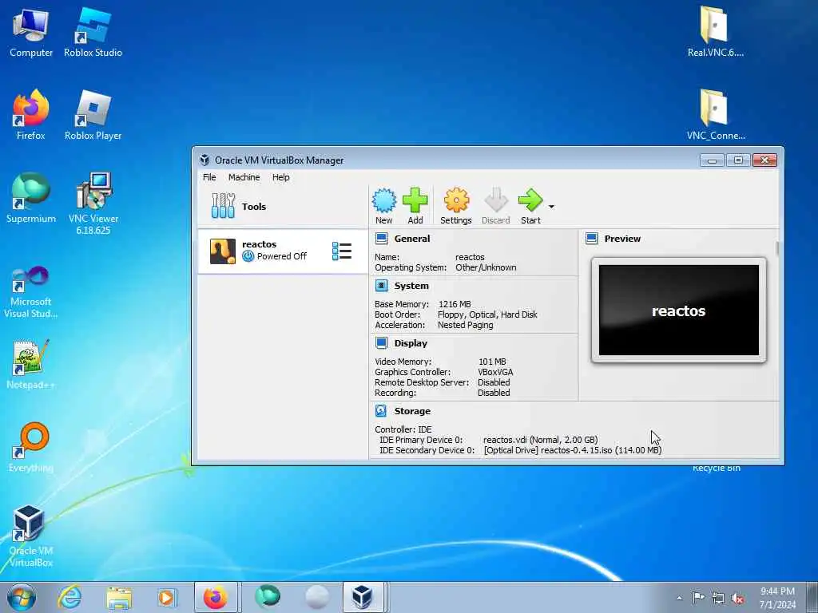
Task: Click the Recording 'Disabled' value
Action: pyautogui.click(x=494, y=393)
